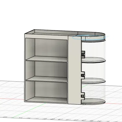Click the small circle point near top rim
The width and height of the screenshot is (122, 122).
coord(89,38)
